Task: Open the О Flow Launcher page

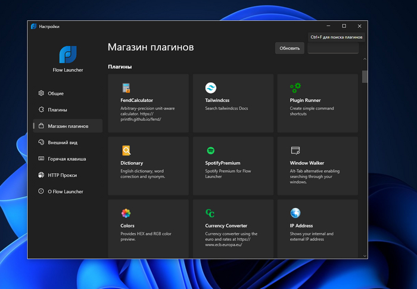Action: coord(65,192)
